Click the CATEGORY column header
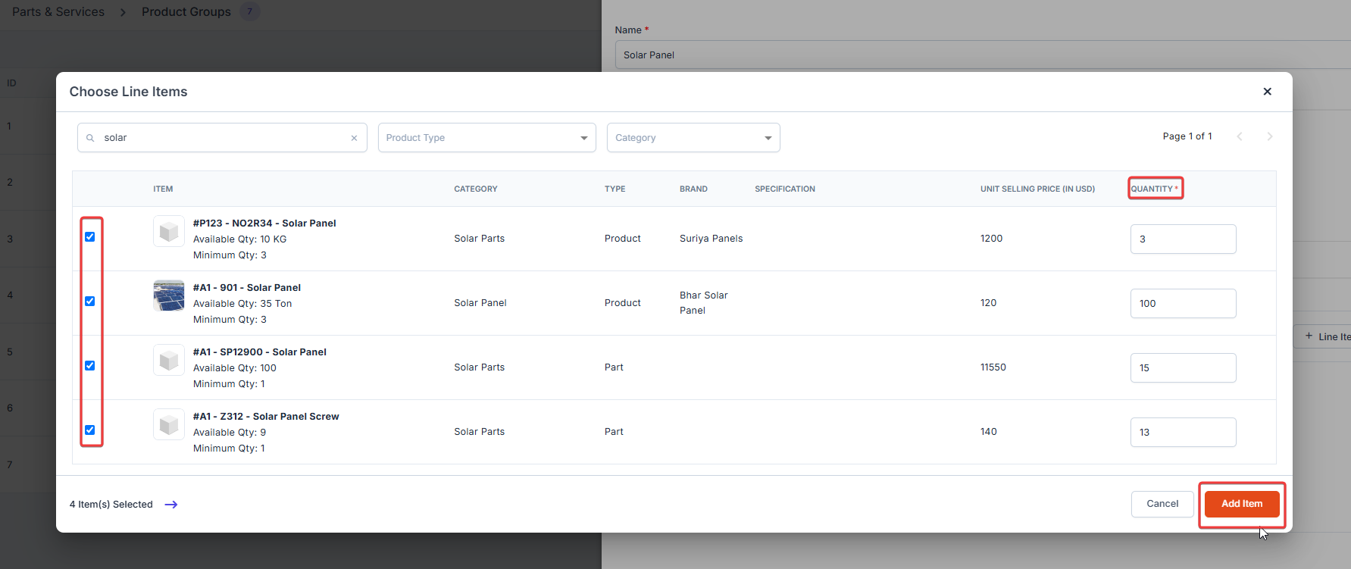The height and width of the screenshot is (569, 1351). [476, 189]
